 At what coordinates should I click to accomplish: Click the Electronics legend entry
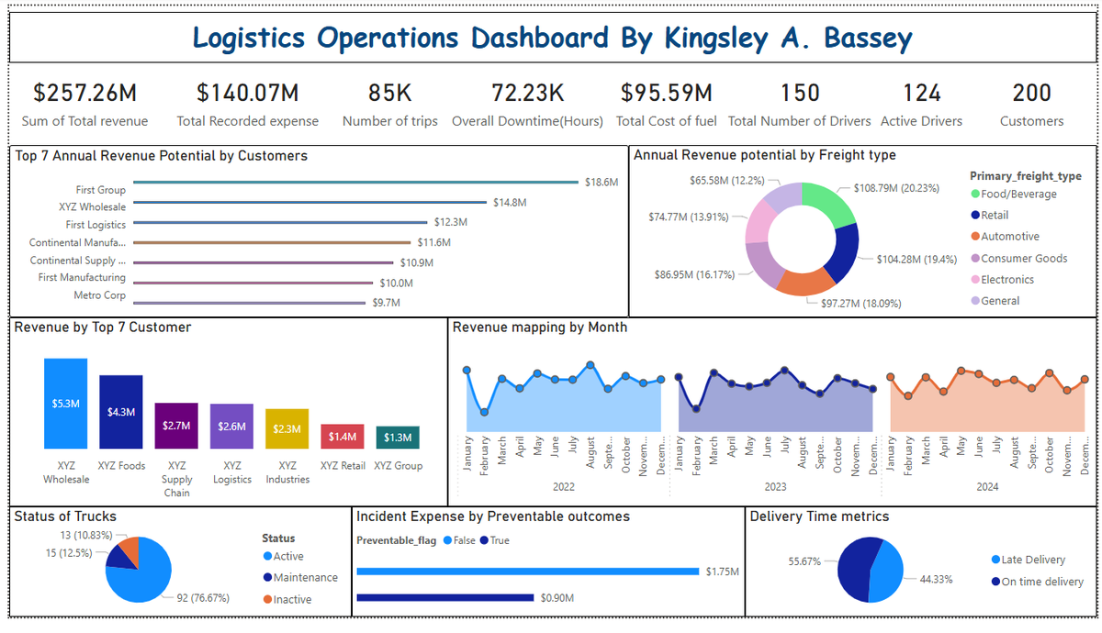coord(1002,279)
